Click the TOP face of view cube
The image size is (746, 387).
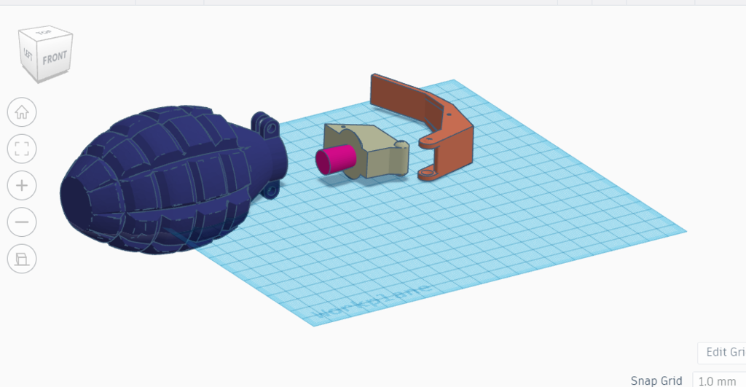coord(45,32)
